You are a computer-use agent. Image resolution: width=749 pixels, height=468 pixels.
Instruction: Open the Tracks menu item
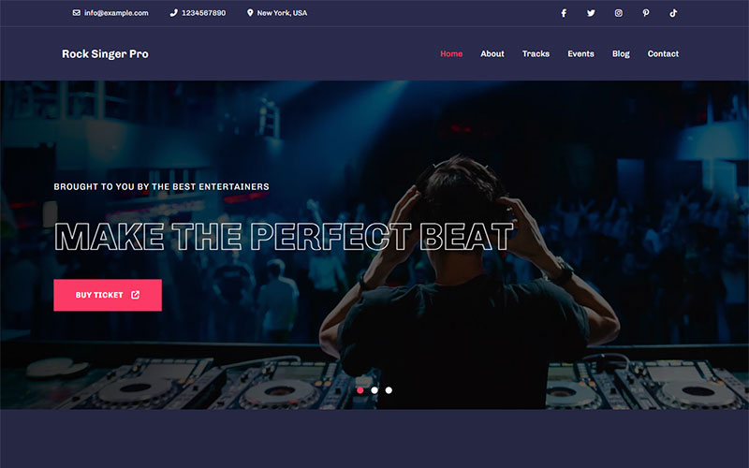point(536,54)
